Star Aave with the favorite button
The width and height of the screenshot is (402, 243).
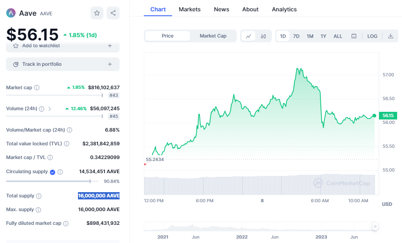97,13
